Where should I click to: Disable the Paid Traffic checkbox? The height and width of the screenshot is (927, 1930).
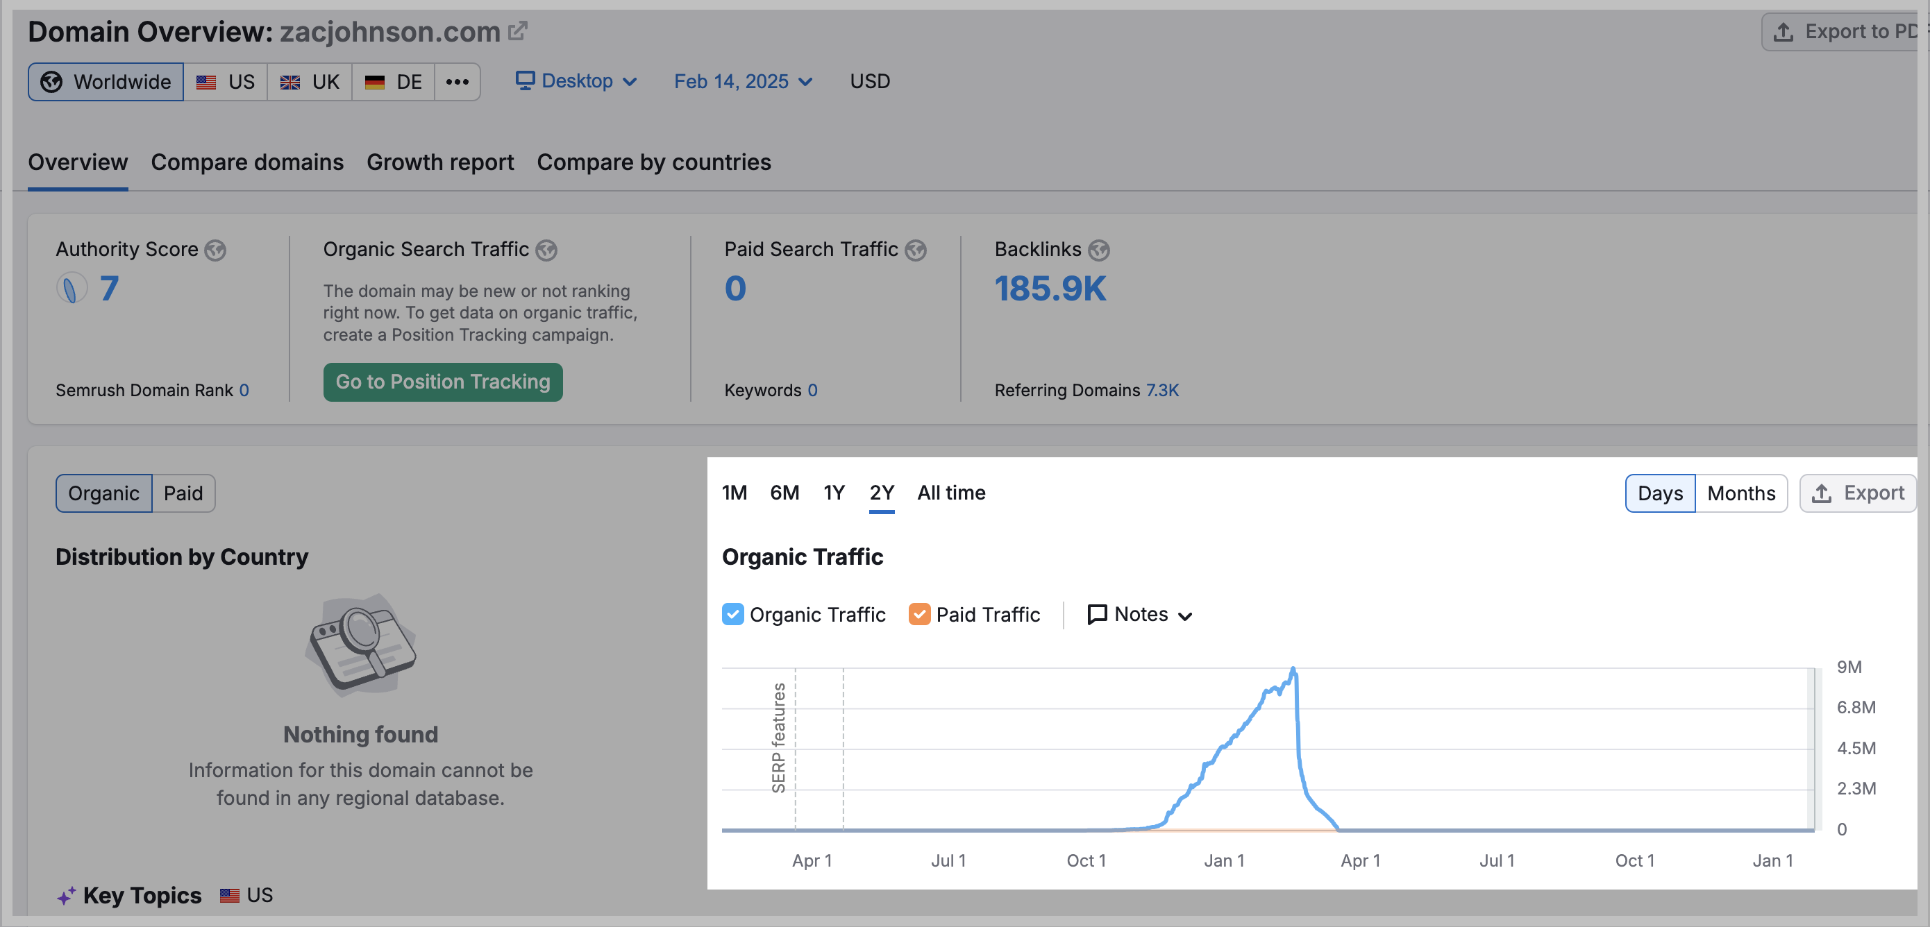(920, 614)
